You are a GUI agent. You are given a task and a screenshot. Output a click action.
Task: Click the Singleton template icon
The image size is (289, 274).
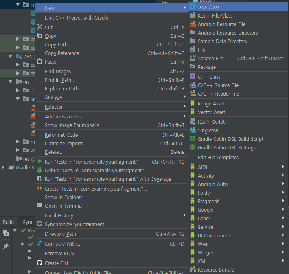pos(193,130)
